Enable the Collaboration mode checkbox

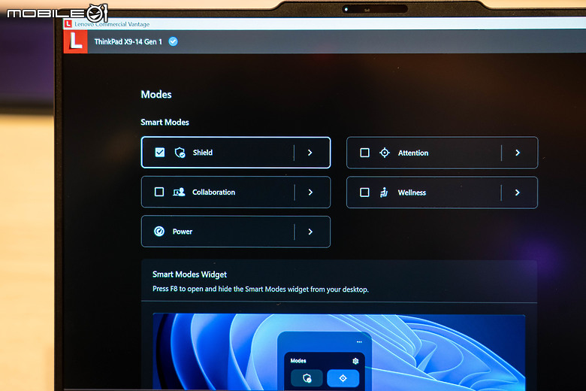[x=159, y=192]
